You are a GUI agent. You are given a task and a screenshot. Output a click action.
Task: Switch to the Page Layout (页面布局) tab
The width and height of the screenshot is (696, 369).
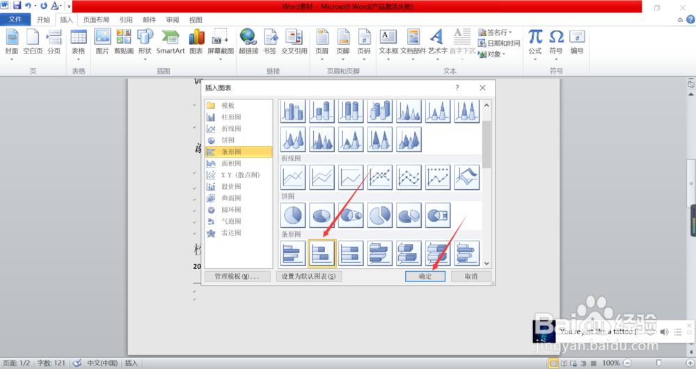pos(96,19)
